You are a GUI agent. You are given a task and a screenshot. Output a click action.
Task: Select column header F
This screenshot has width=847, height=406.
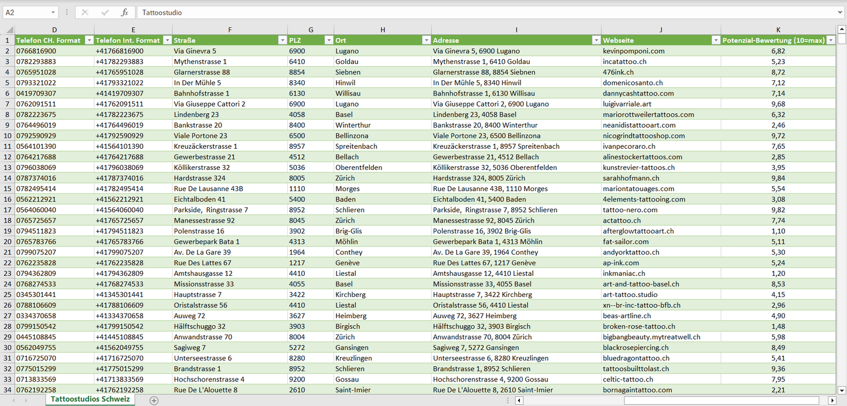coord(229,30)
